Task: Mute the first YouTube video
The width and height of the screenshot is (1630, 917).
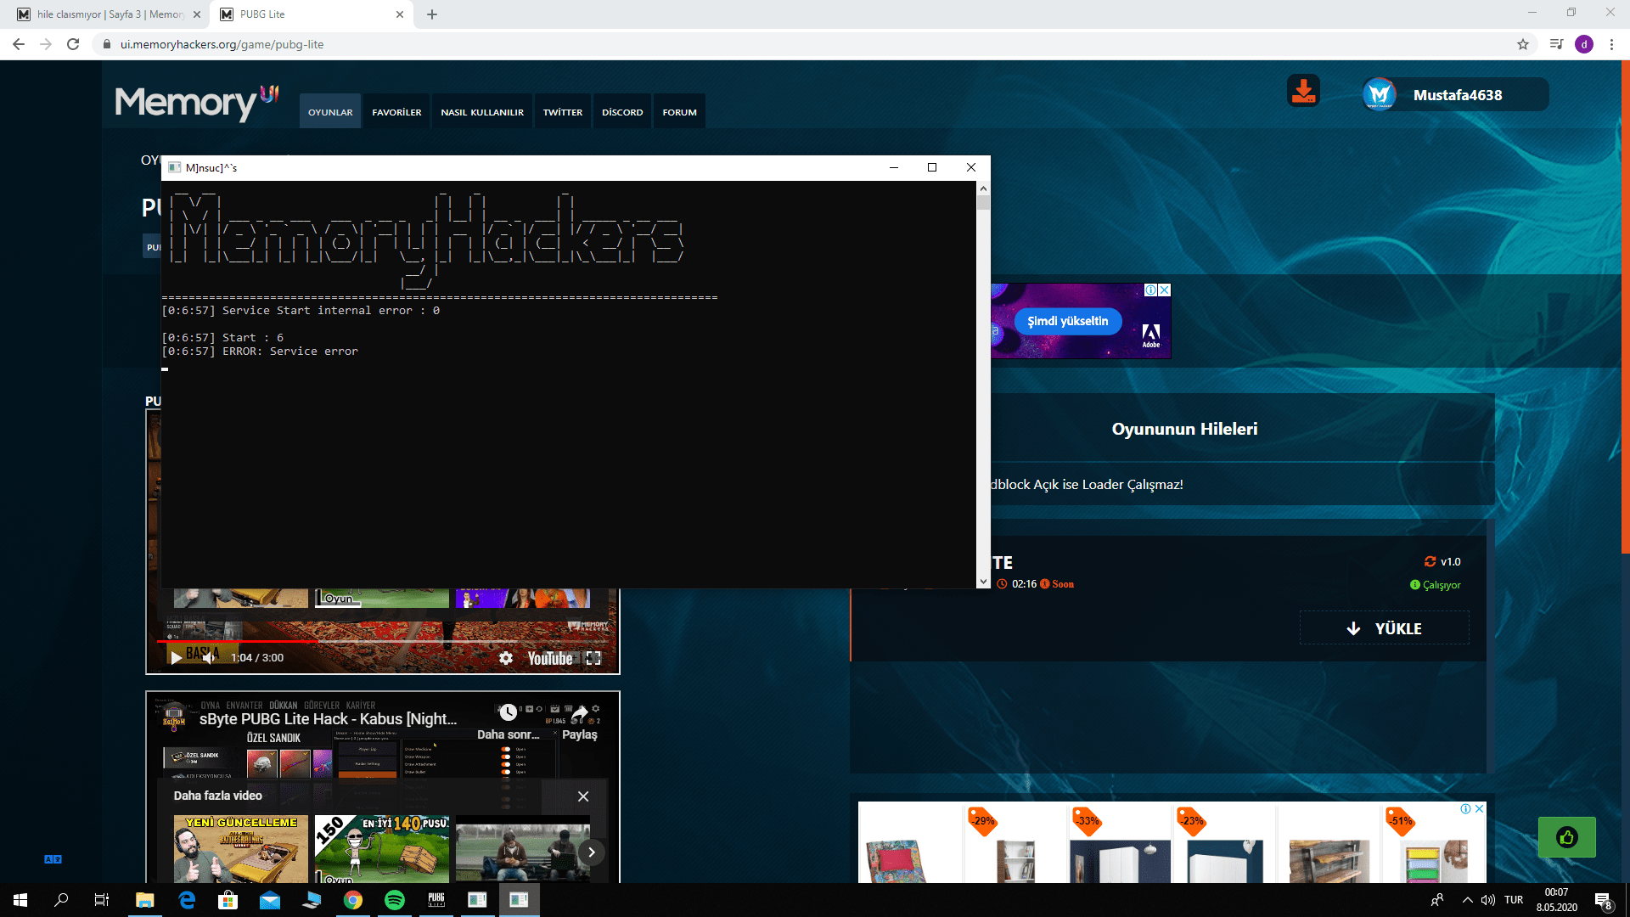Action: click(209, 658)
